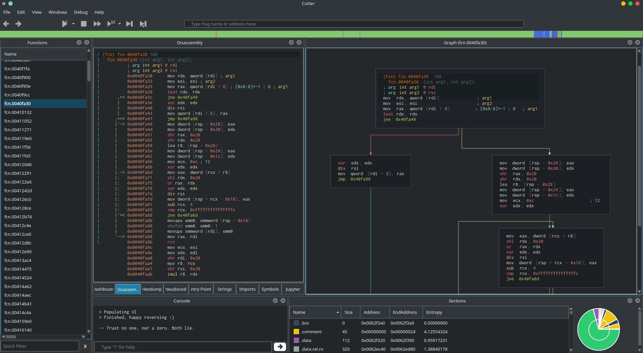Screen dimensions: 643x353
Task: Float the Console panel
Action: click(x=275, y=300)
